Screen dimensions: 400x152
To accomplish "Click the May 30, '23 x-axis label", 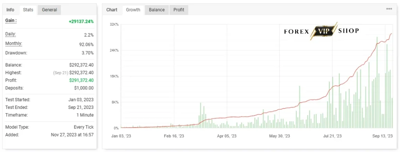I will click(x=280, y=136).
